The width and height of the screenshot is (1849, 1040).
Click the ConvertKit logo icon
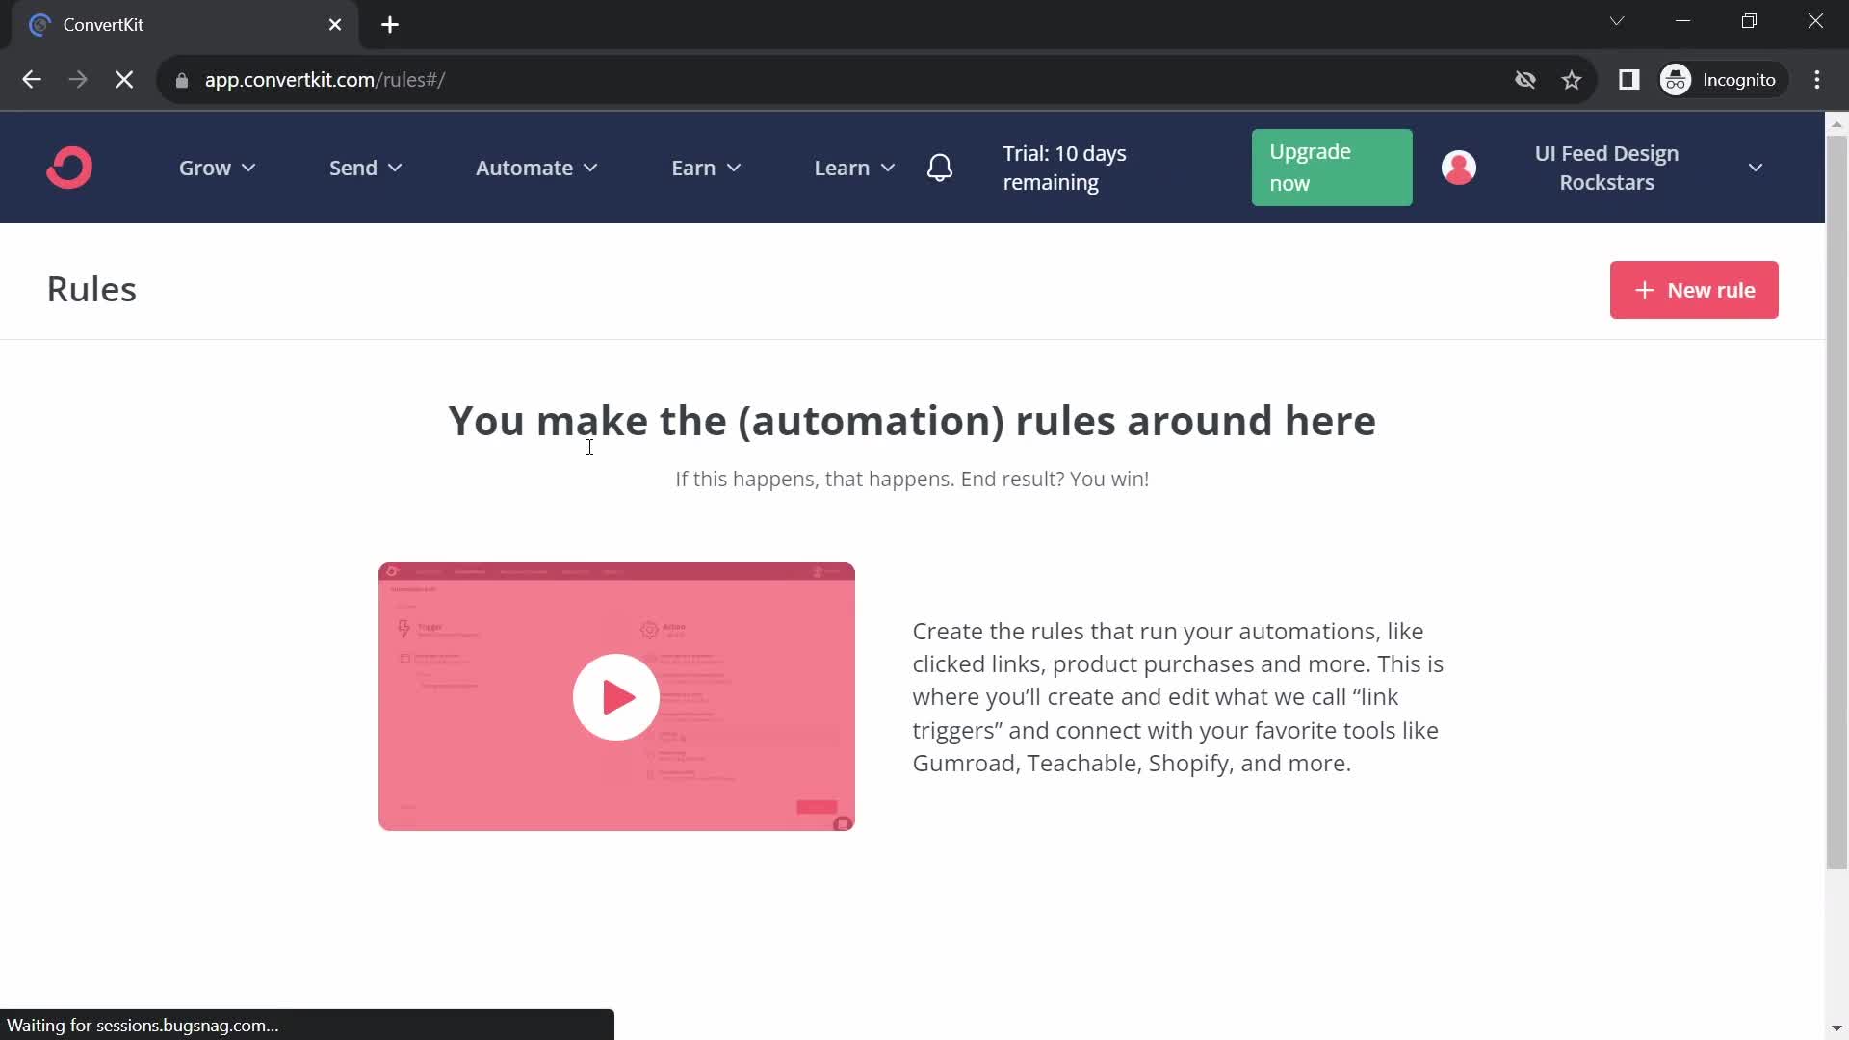pyautogui.click(x=68, y=167)
